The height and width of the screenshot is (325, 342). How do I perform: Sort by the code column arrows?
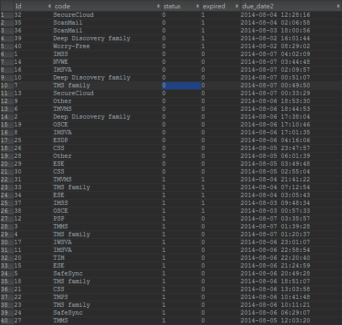coord(158,6)
